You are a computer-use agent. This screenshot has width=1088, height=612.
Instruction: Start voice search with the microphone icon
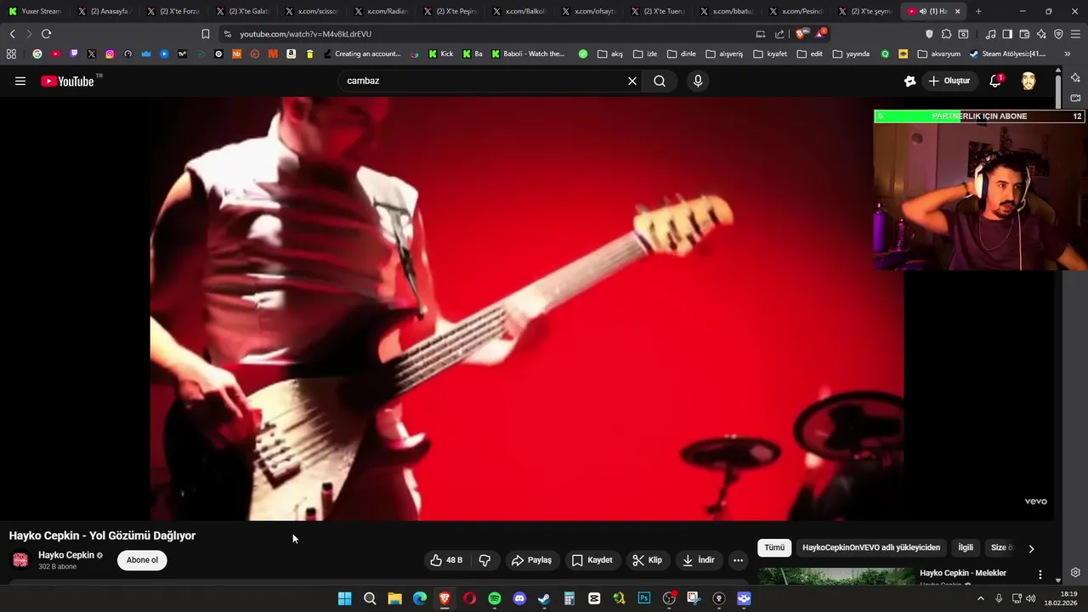coord(698,81)
